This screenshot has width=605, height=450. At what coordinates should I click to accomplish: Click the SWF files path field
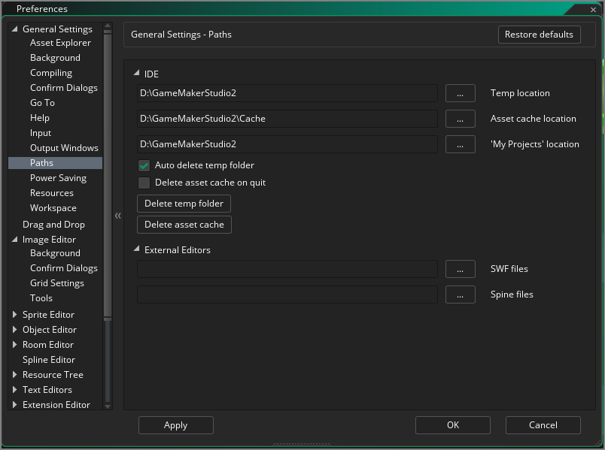287,269
